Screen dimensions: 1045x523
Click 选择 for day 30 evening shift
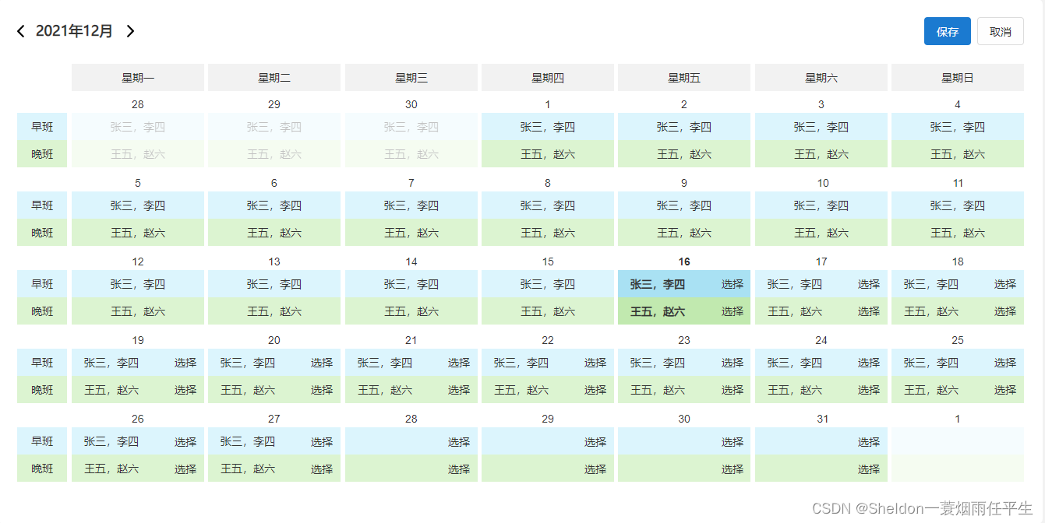tap(733, 469)
